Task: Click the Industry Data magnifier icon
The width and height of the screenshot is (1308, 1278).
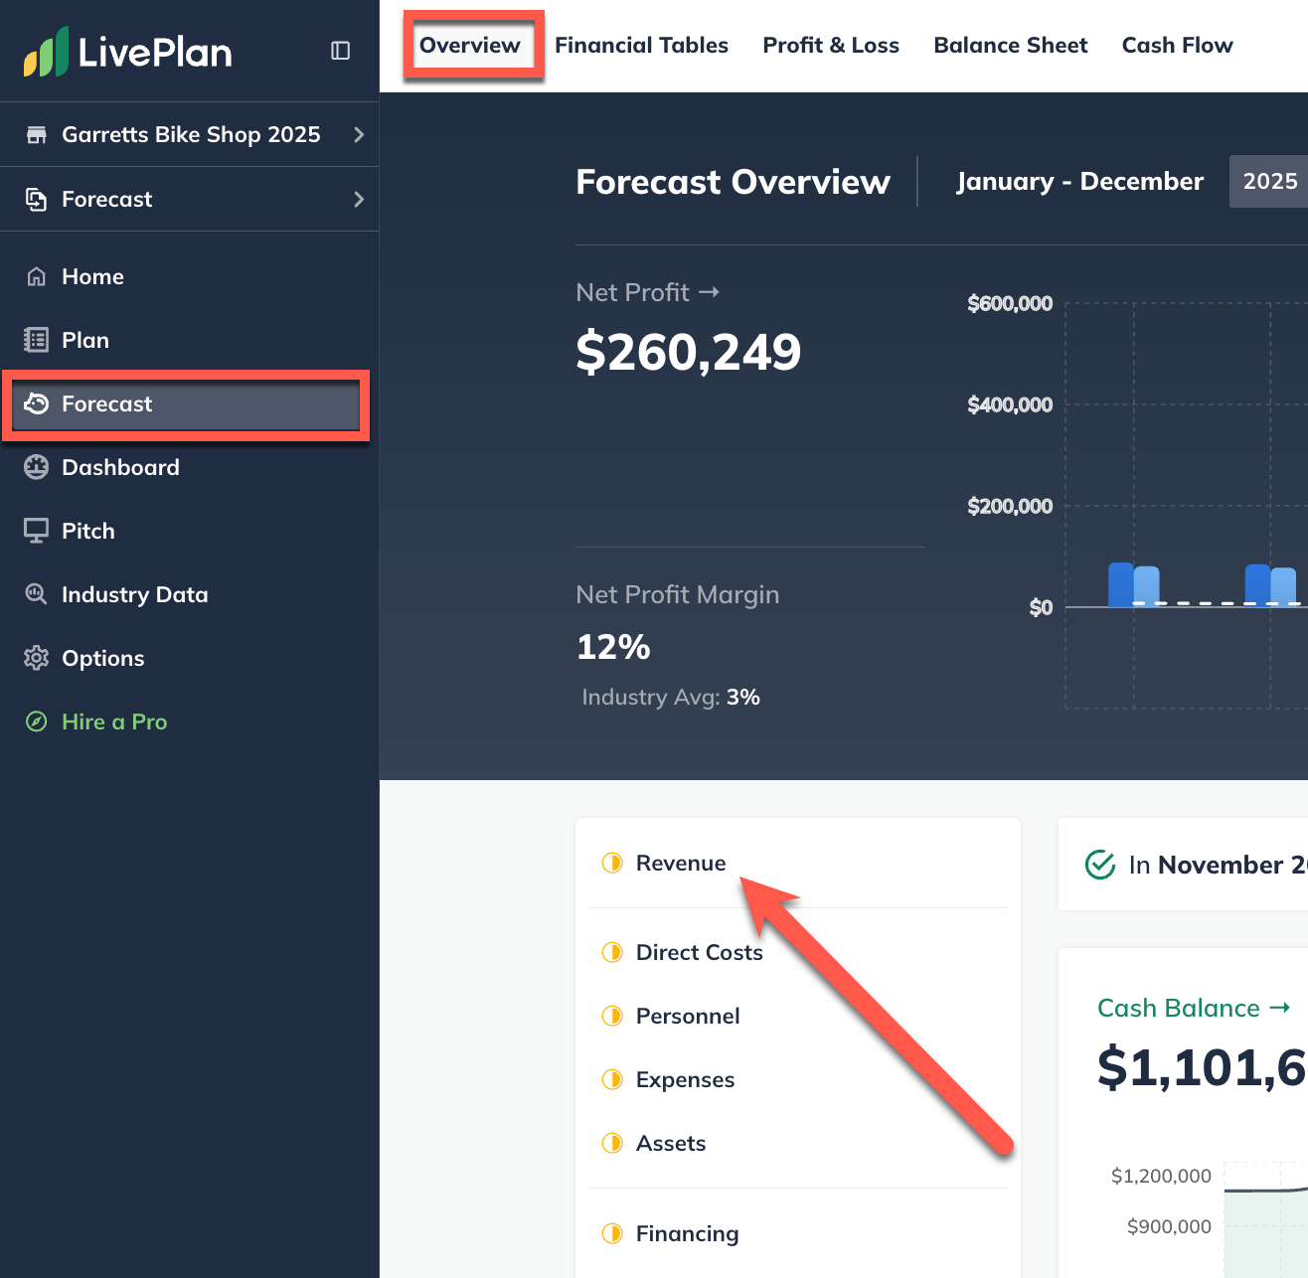Action: point(37,594)
